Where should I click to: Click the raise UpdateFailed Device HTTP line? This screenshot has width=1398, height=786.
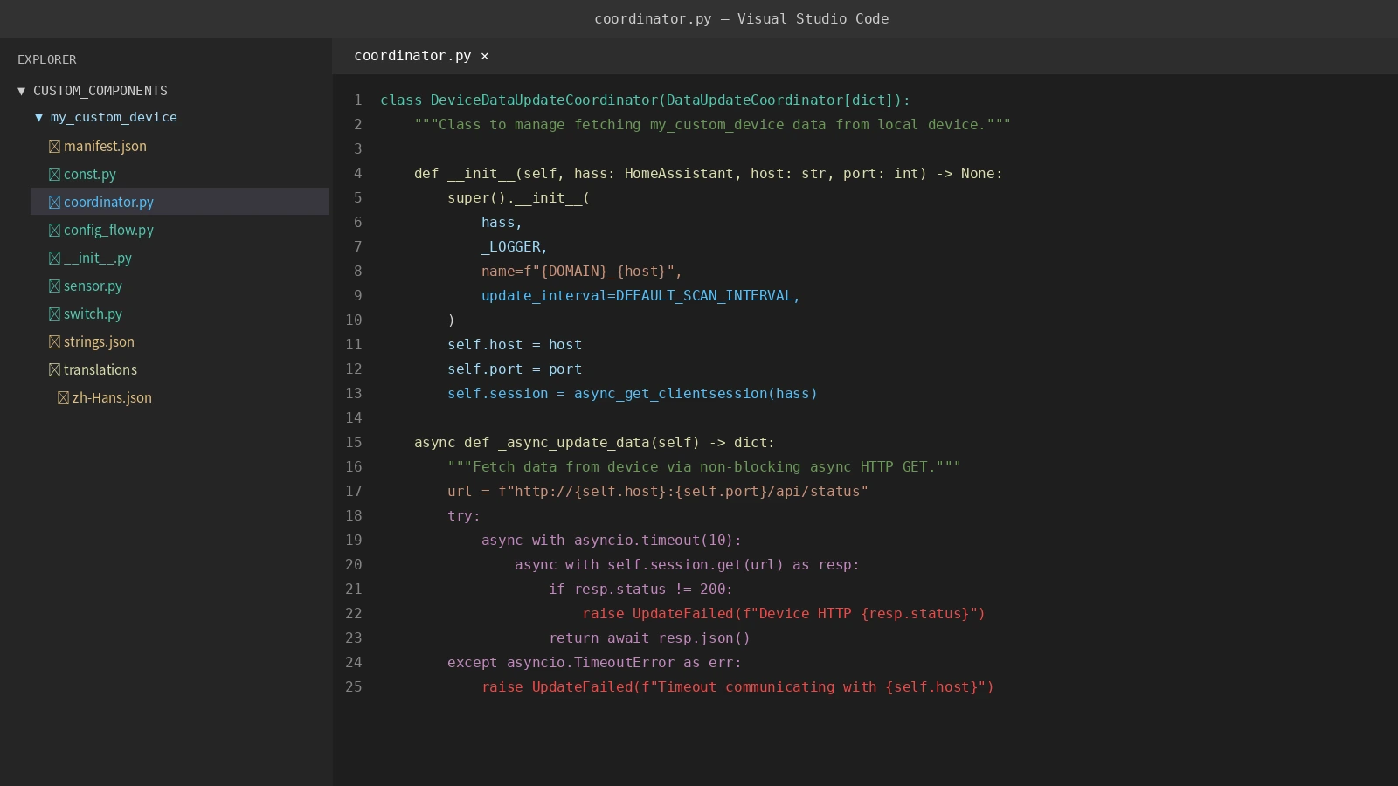tap(784, 614)
